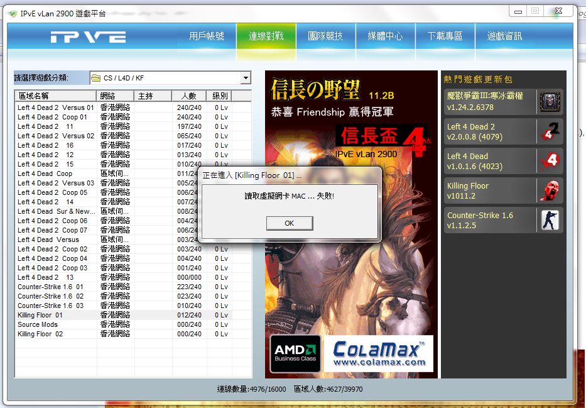Viewport: 586px width, 408px height.
Task: Sort by 主持 column header
Action: 153,96
